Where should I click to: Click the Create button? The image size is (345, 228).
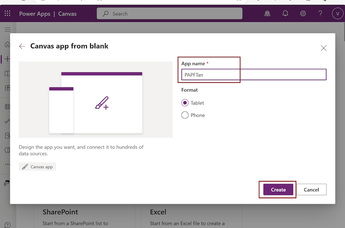278,190
